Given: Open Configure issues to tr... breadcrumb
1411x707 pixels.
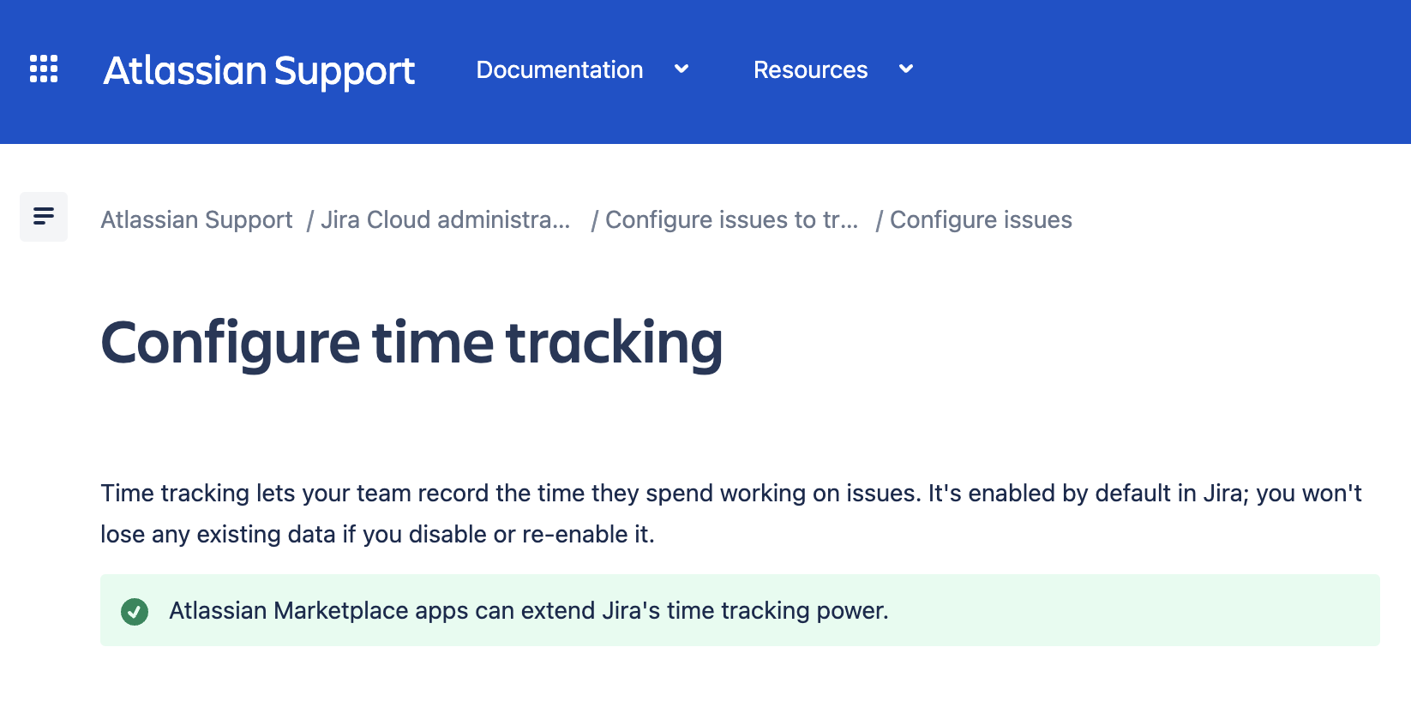Looking at the screenshot, I should coord(731,220).
